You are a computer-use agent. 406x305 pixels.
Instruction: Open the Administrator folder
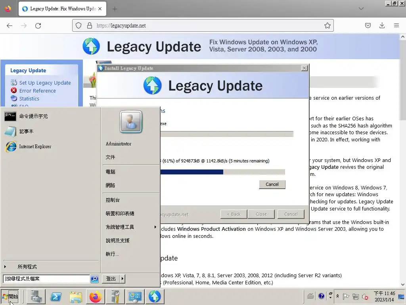[118, 144]
